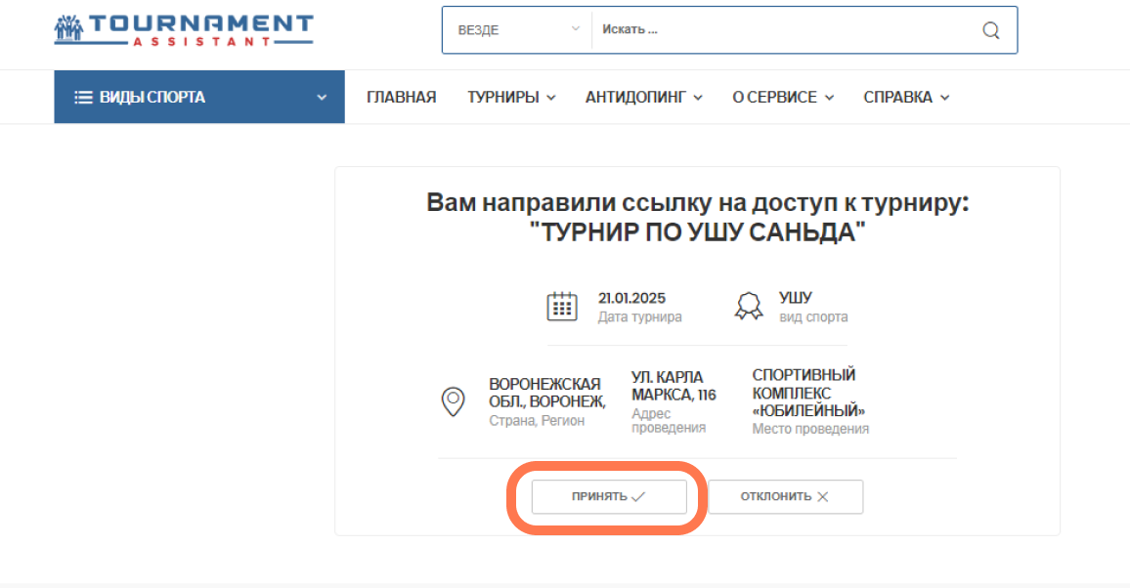Viewport: 1130px width, 588px height.
Task: Select the region text ВОРОНЕЖСКАЯ ОБЛ., ВОРОНЕЖ
Action: tap(547, 393)
